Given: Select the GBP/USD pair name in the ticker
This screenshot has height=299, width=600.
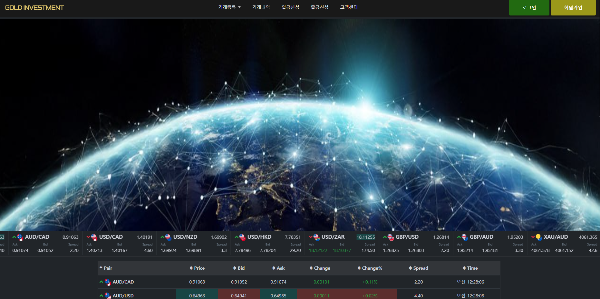Looking at the screenshot, I should click(x=407, y=237).
